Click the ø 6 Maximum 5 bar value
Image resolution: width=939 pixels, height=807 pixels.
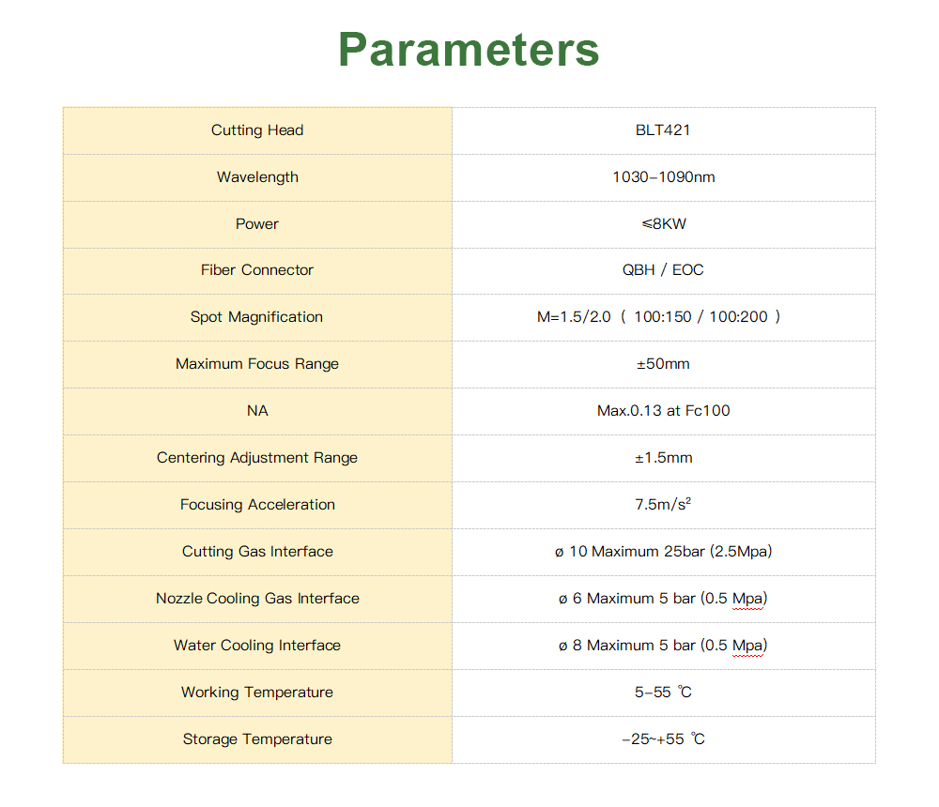pyautogui.click(x=663, y=599)
